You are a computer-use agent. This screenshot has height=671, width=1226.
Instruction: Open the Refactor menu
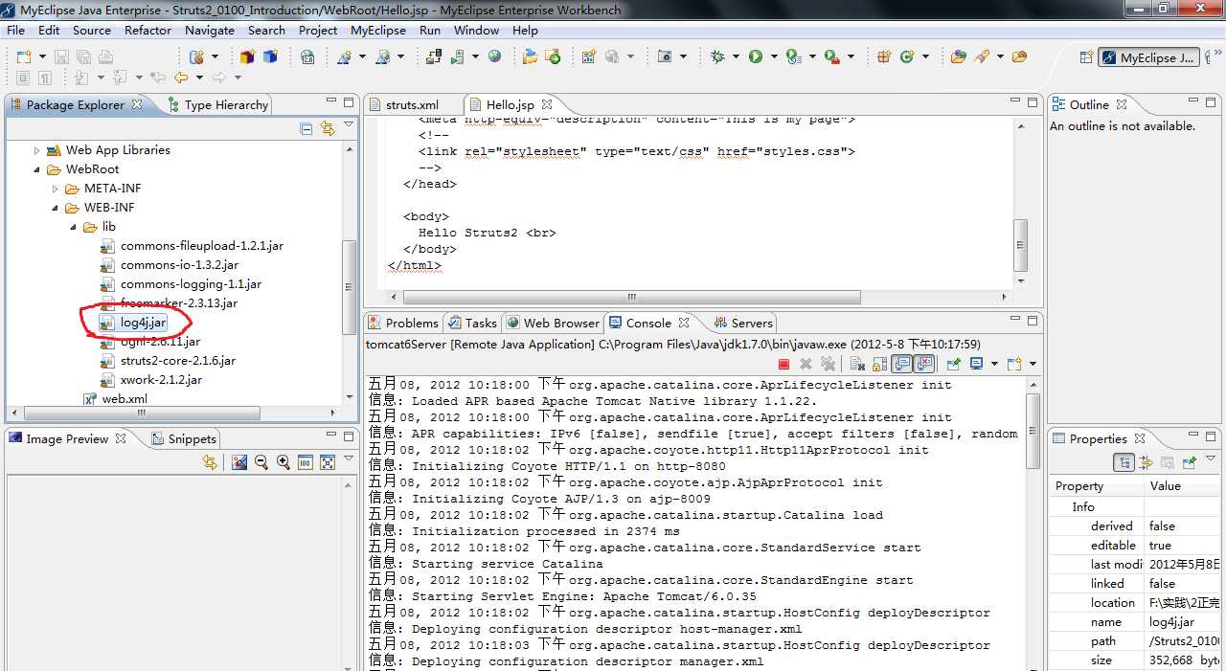click(x=148, y=30)
